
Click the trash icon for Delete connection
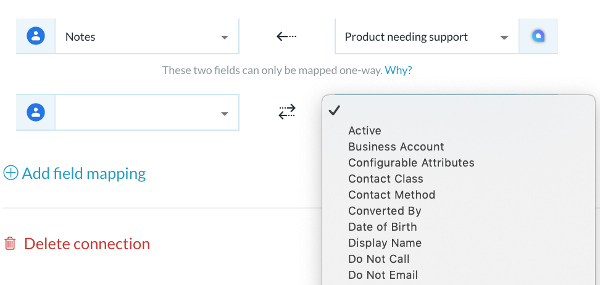pos(10,243)
